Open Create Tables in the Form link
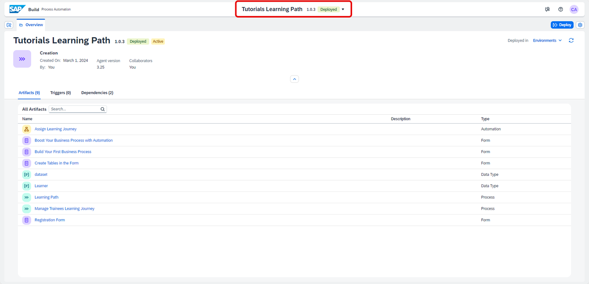This screenshot has height=284, width=589. tap(56, 163)
